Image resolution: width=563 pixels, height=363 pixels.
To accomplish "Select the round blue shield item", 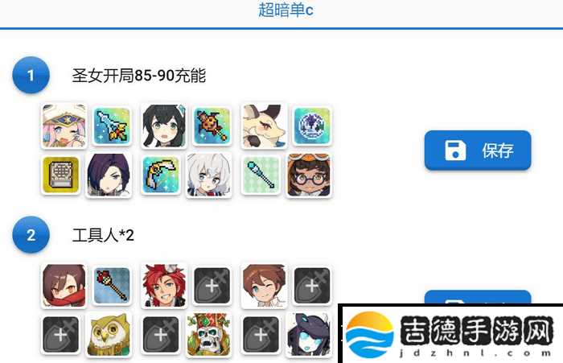I will 312,126.
